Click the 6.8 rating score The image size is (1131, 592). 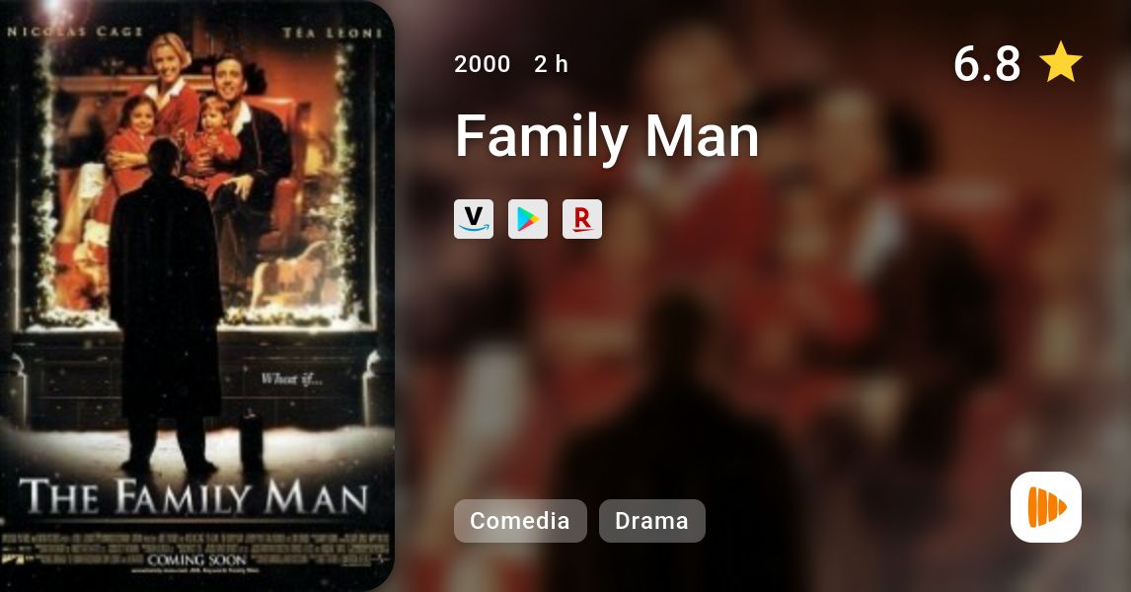tap(987, 63)
